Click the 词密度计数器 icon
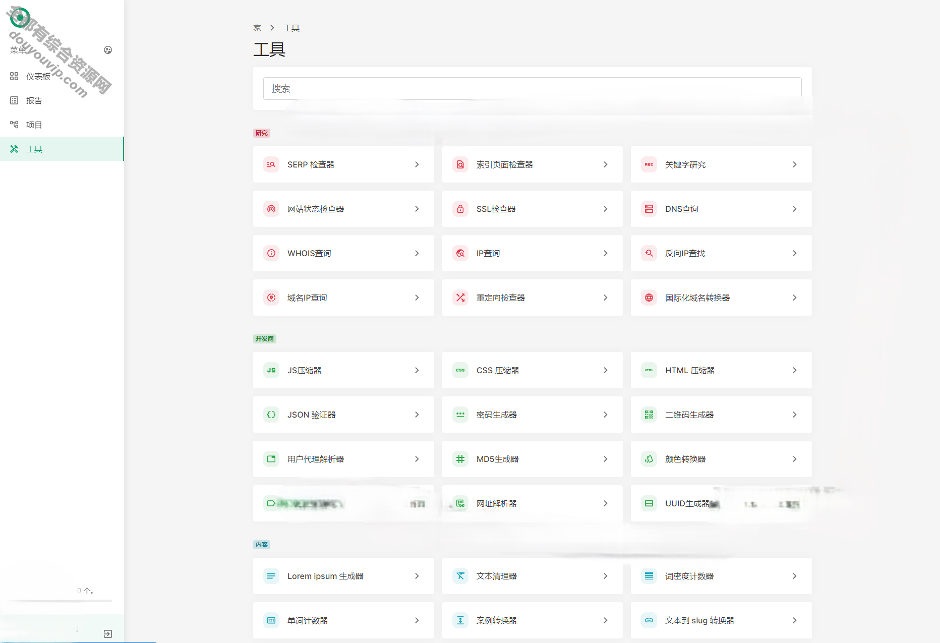The height and width of the screenshot is (643, 940). point(649,576)
